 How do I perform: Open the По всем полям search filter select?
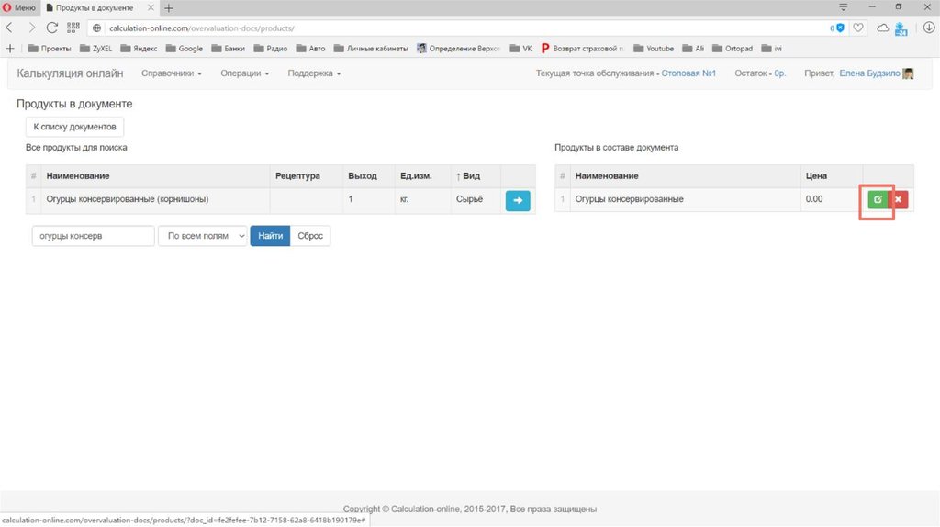(x=203, y=236)
